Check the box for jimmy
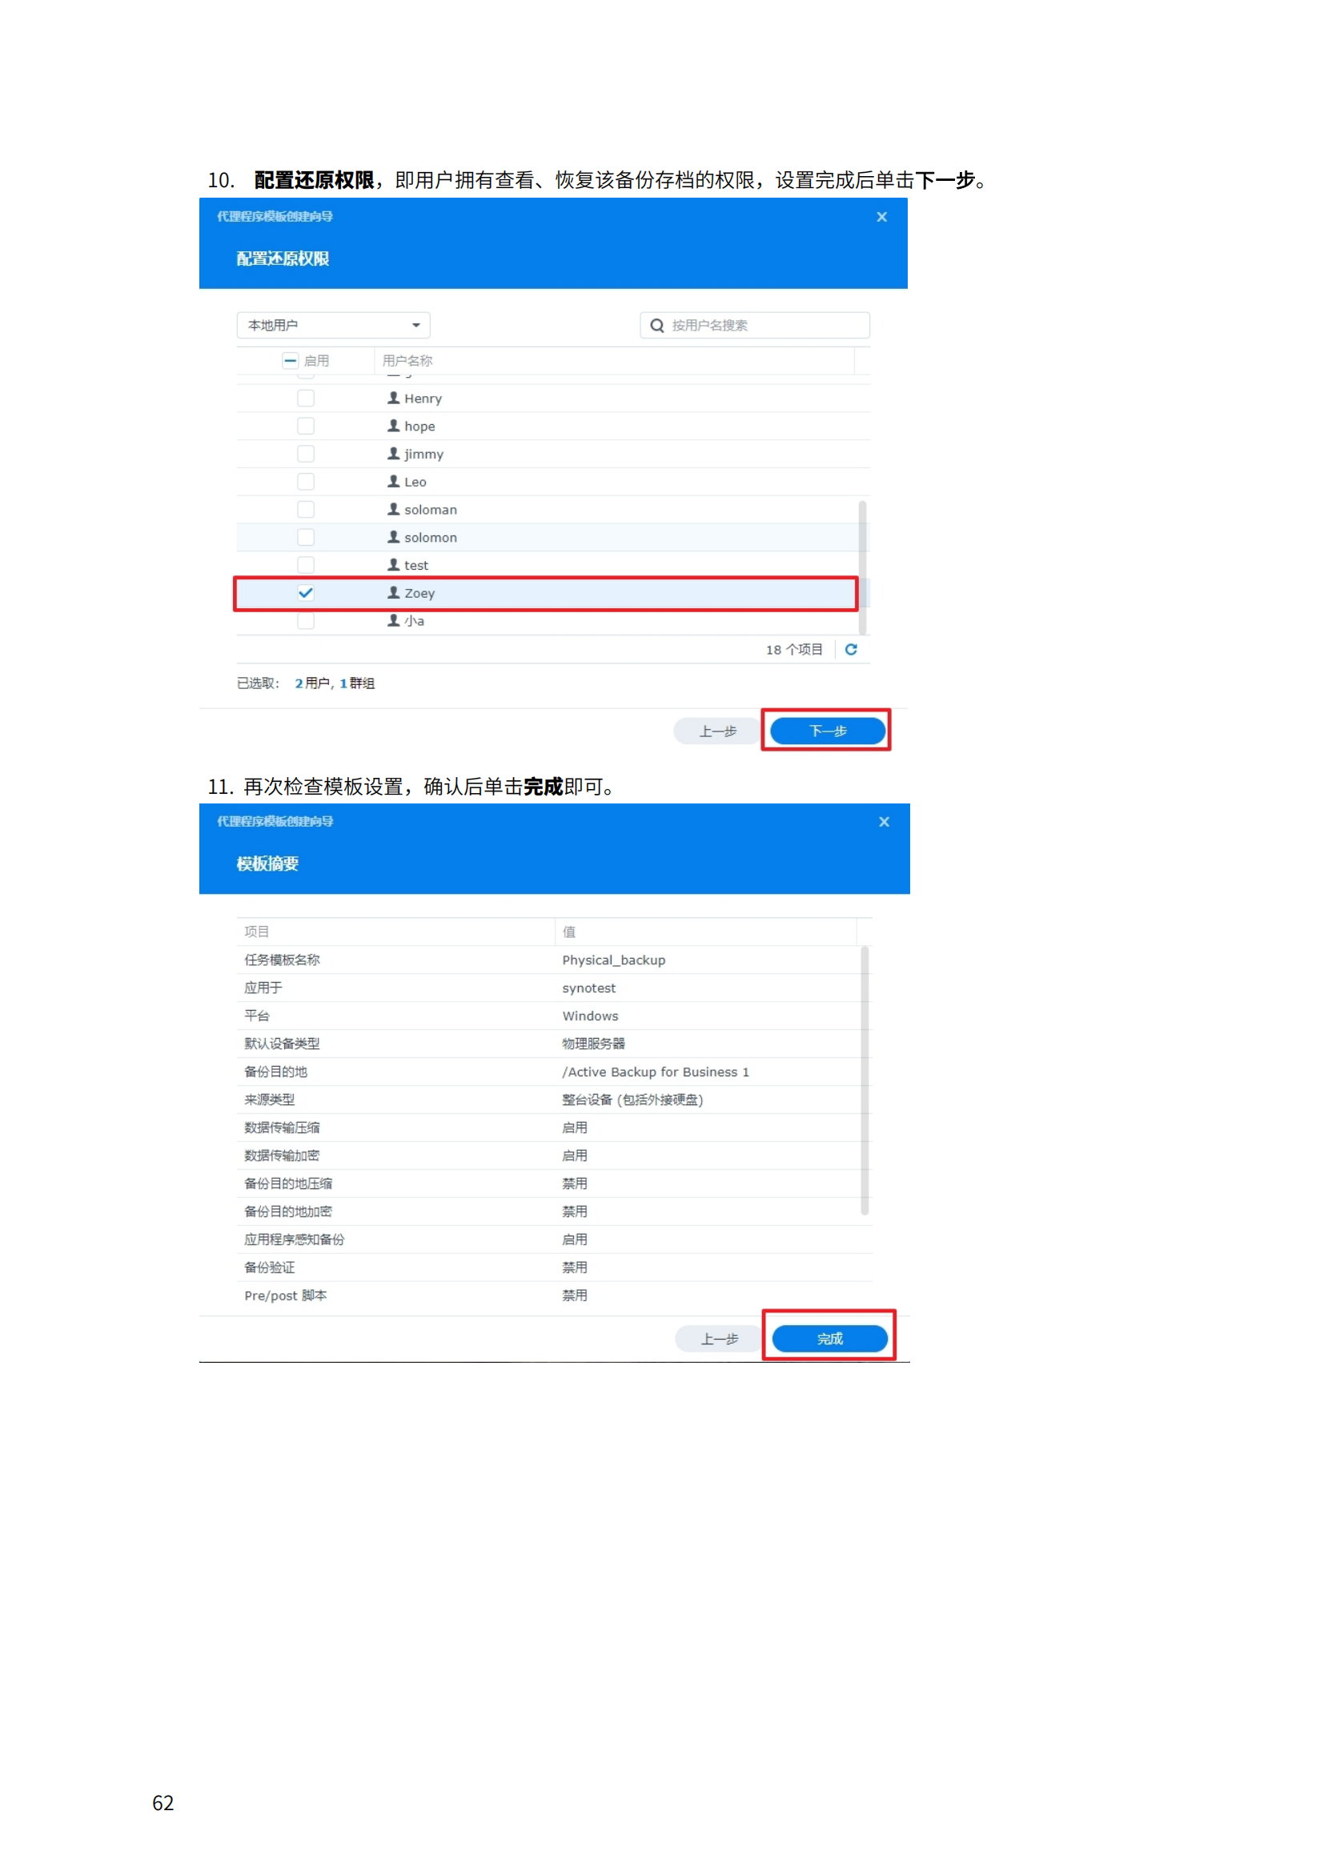This screenshot has width=1324, height=1871. [x=306, y=453]
